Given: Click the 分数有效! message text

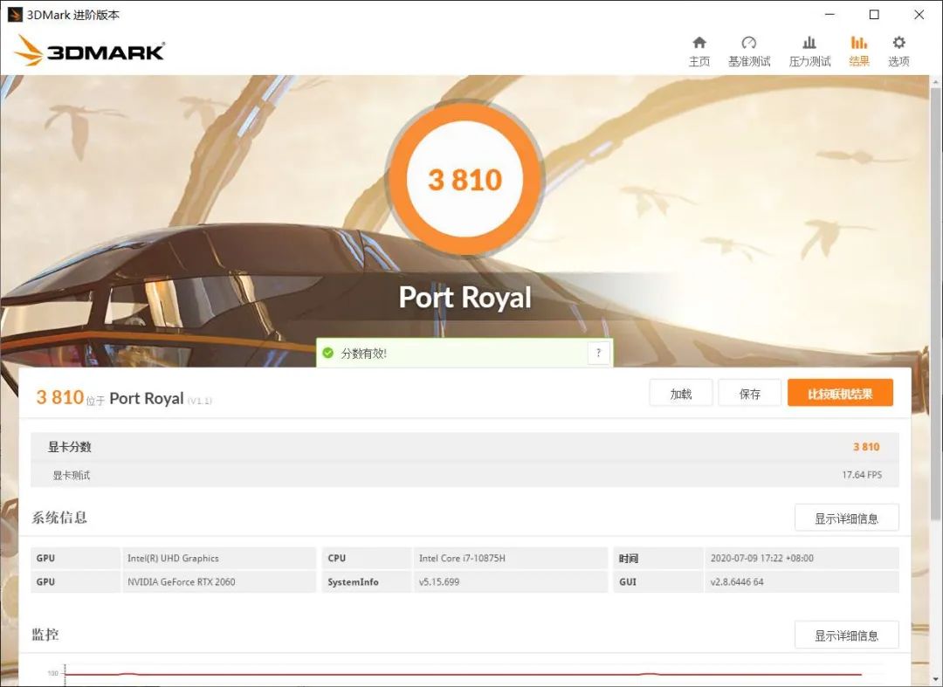Looking at the screenshot, I should [364, 354].
